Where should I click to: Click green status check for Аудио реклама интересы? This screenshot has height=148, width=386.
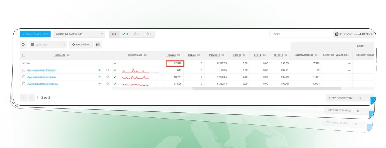(x=115, y=84)
